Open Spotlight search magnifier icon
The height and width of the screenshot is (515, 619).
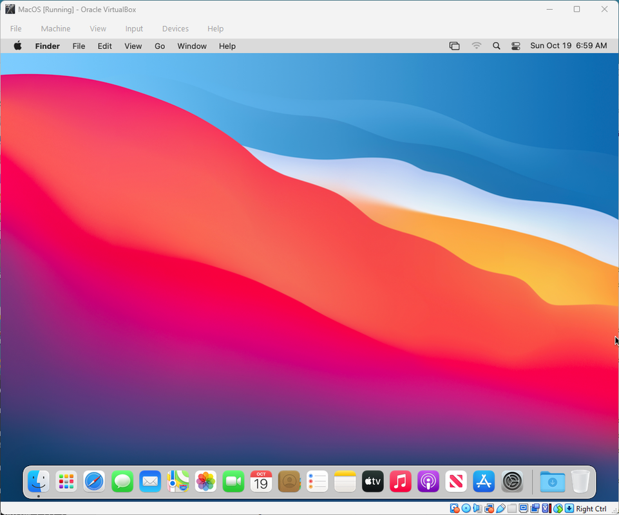(x=496, y=46)
